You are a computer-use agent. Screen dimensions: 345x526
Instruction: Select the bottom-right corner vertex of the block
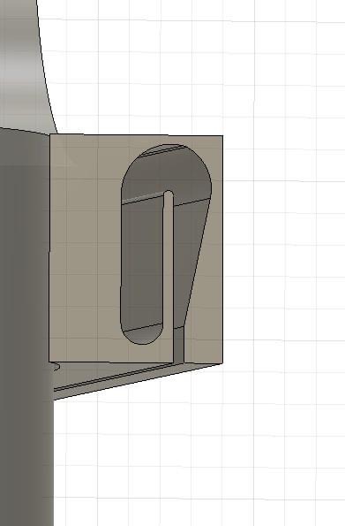point(222,363)
